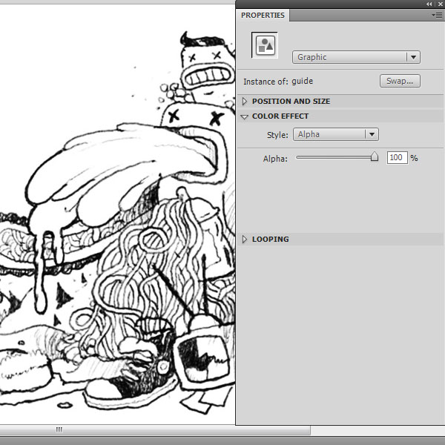
Task: Click the 'Alpha:' label
Action: (x=275, y=159)
